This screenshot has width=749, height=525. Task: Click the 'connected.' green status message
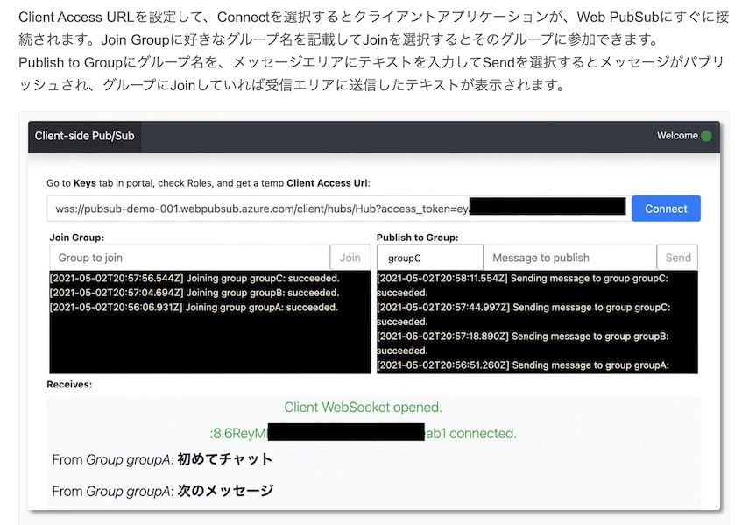point(363,433)
